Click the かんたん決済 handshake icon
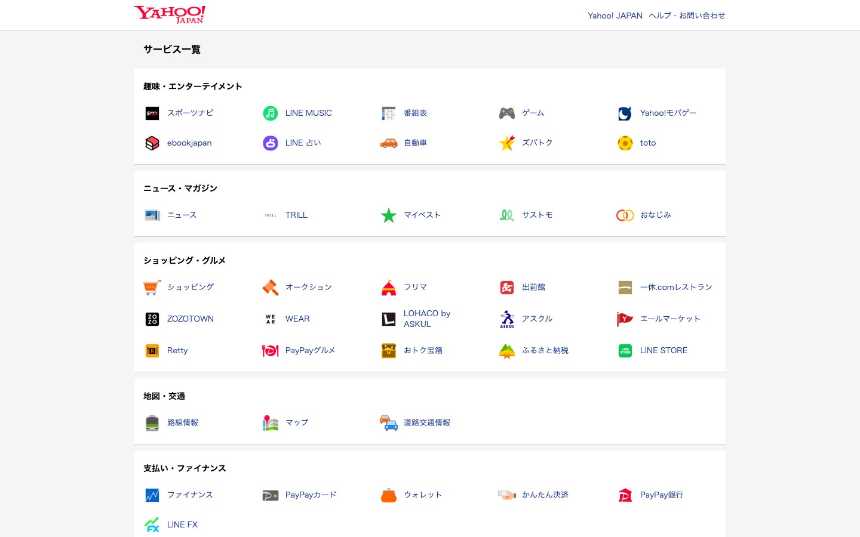This screenshot has width=860, height=537. coord(507,495)
